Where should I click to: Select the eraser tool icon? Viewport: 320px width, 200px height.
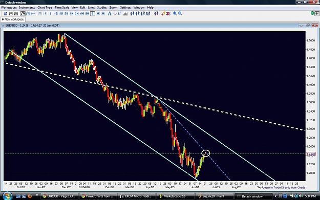[x=163, y=14]
